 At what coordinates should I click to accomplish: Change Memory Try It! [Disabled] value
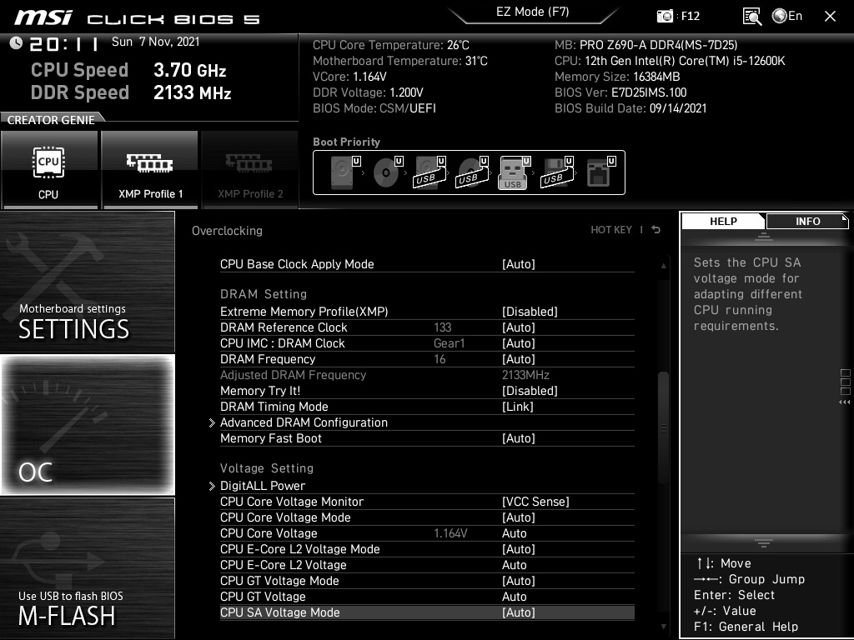[427, 391]
